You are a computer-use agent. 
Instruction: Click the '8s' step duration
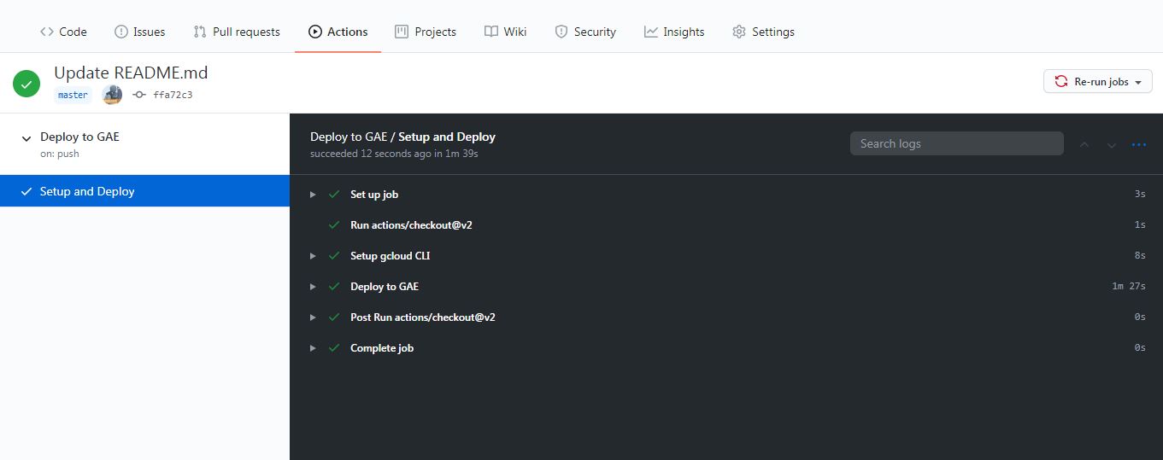(x=1140, y=256)
